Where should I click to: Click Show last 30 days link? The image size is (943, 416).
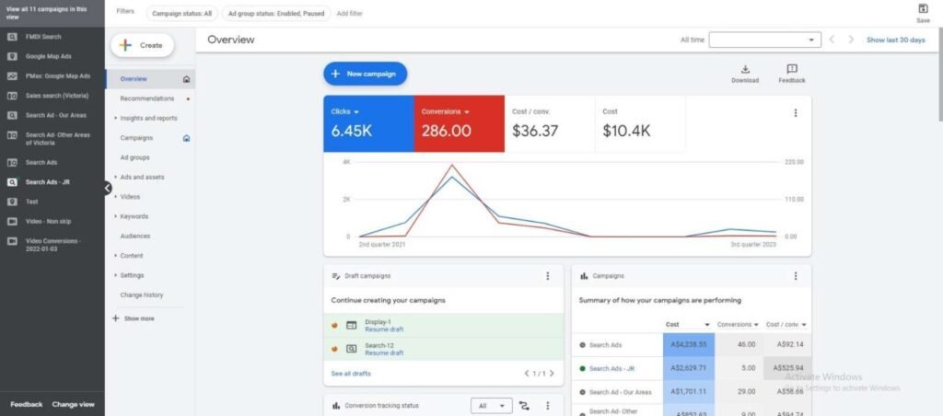tap(895, 40)
